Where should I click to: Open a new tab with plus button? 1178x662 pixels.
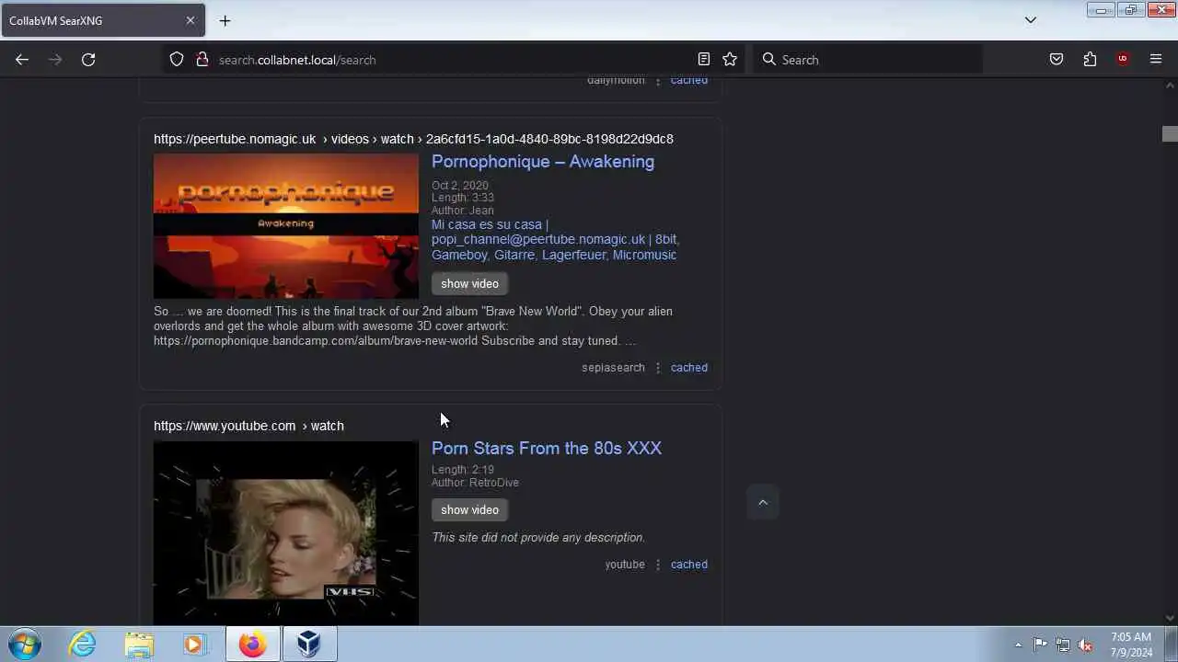(x=225, y=20)
